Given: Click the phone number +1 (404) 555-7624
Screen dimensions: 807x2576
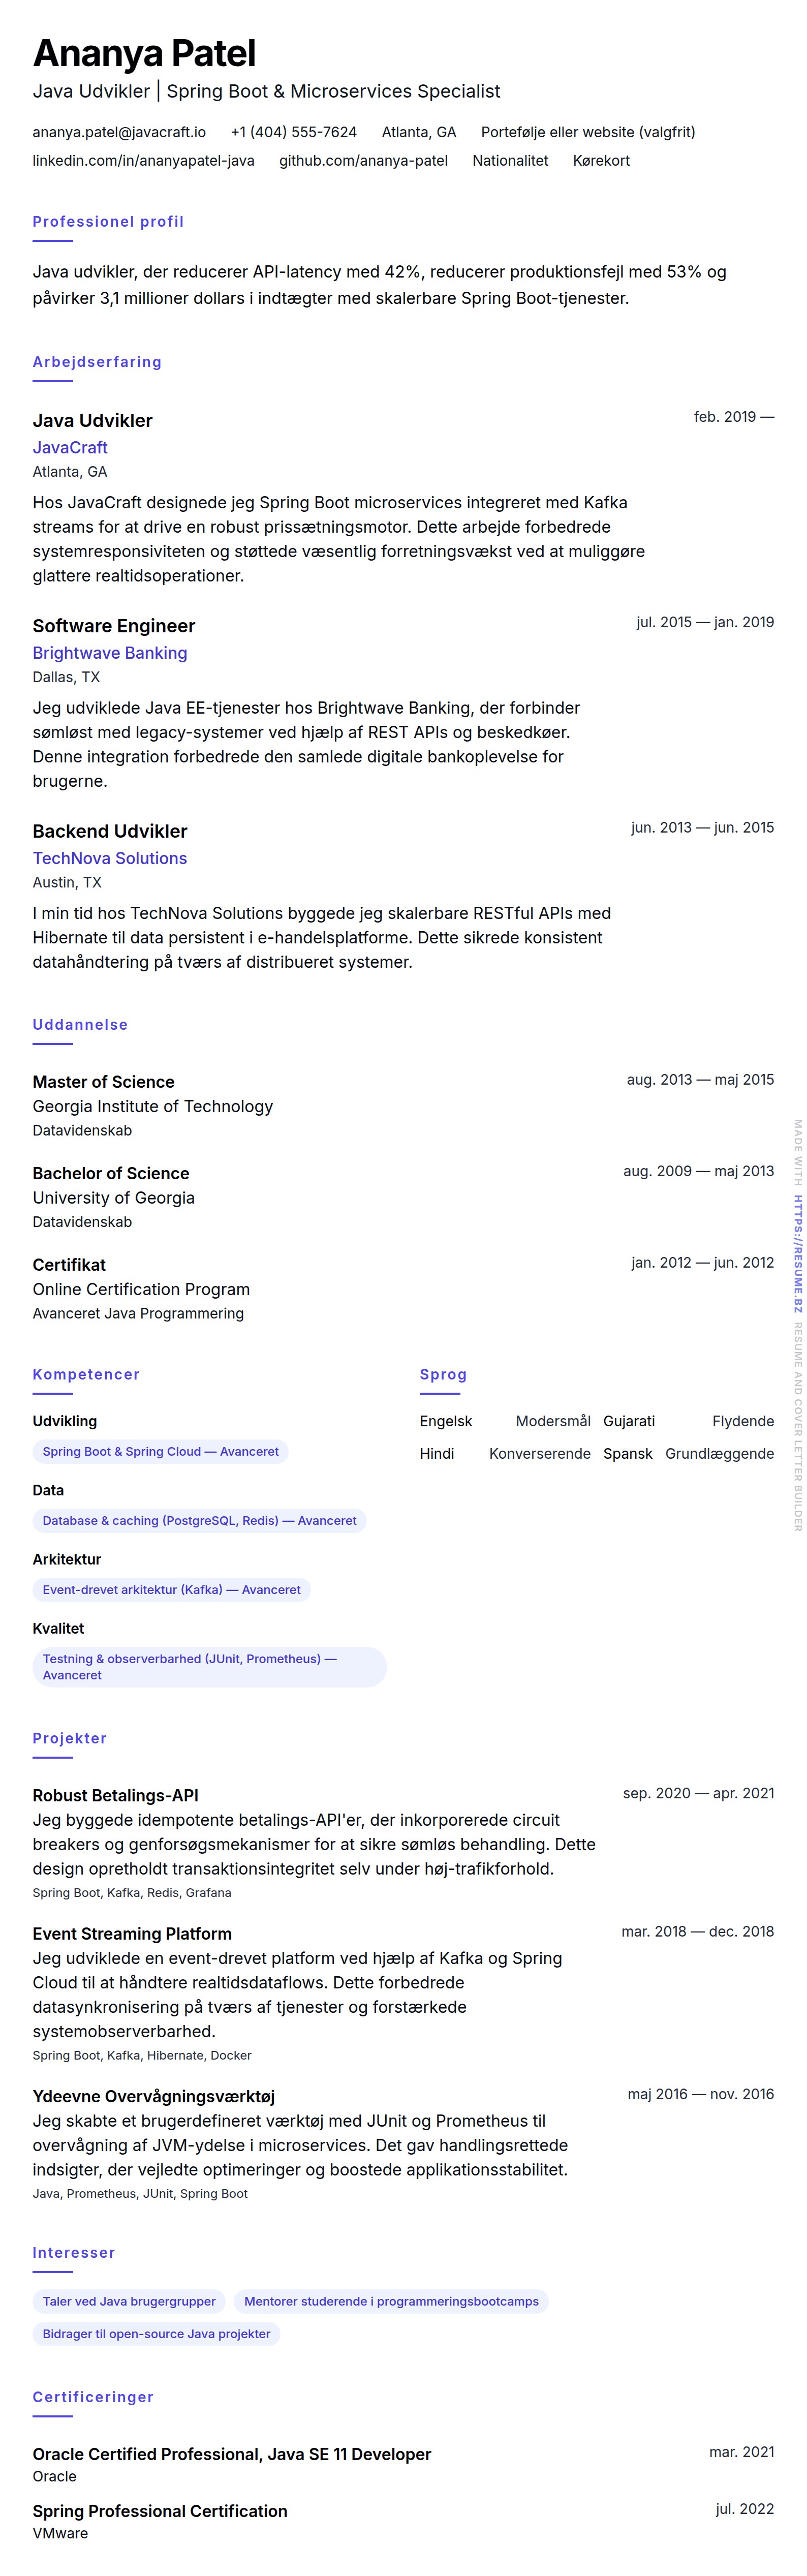Looking at the screenshot, I should 293,132.
